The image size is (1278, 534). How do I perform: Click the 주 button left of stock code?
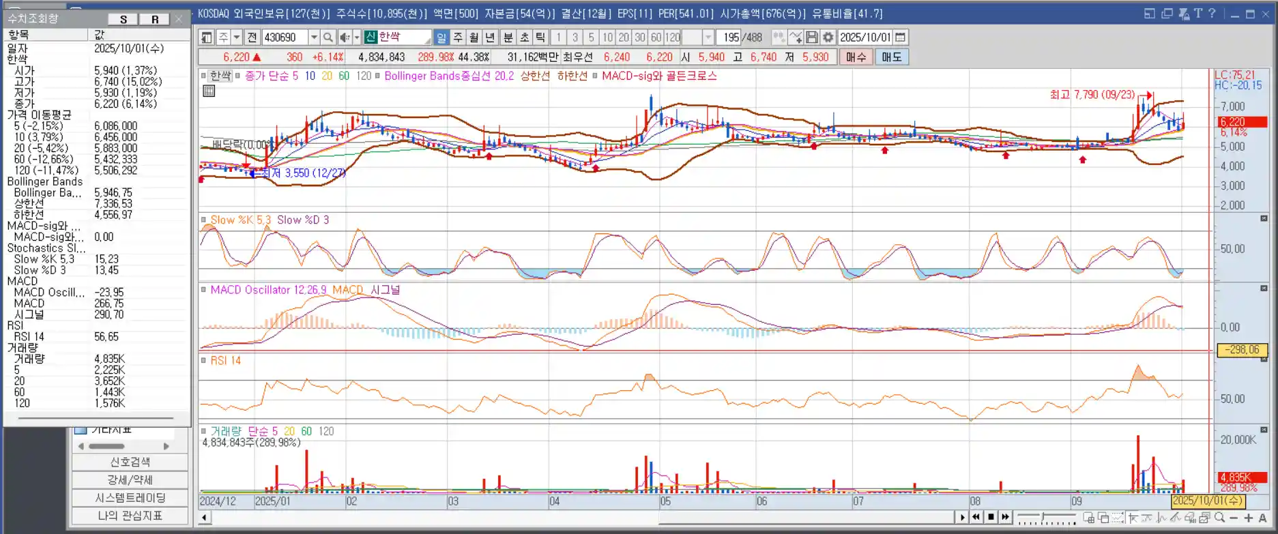point(223,38)
